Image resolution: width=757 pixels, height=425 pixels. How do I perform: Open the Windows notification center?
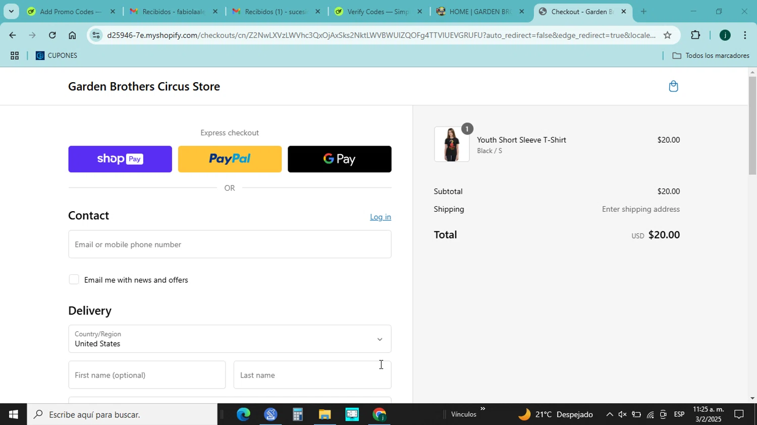pyautogui.click(x=739, y=414)
